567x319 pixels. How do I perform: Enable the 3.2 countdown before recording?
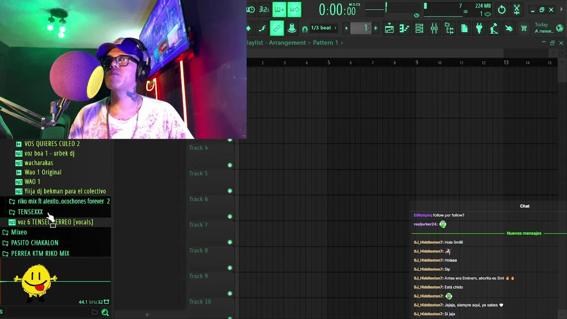pyautogui.click(x=264, y=9)
